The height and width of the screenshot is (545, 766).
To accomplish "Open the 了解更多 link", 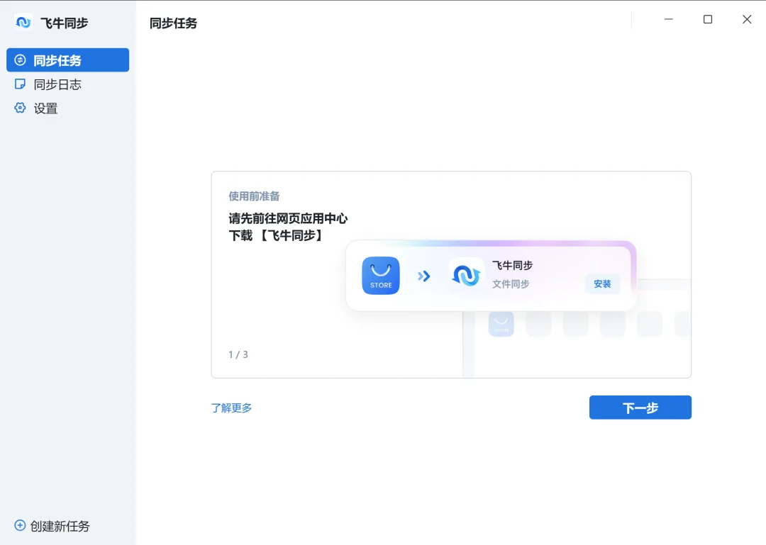I will tap(231, 408).
